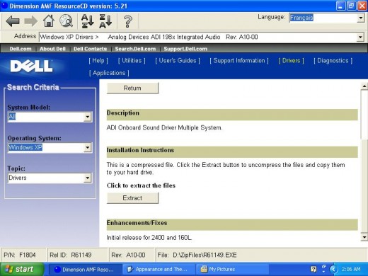Image resolution: width=368 pixels, height=276 pixels.
Task: Open the search magnifier globe icon
Action: click(67, 21)
